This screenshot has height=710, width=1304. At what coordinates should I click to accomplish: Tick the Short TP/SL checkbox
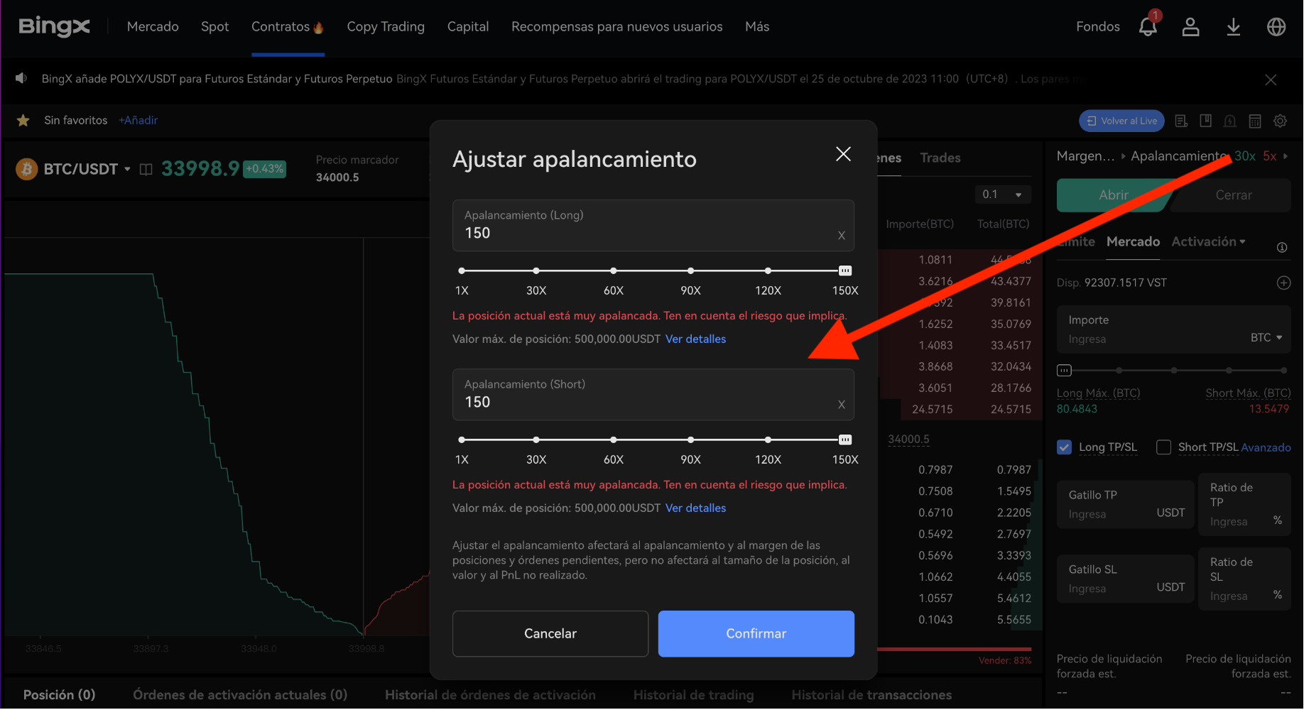1163,447
